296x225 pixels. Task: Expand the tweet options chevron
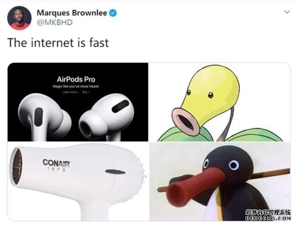[287, 12]
